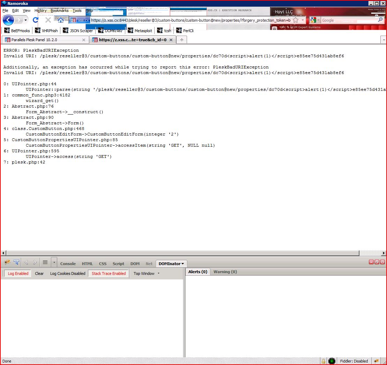The height and width of the screenshot is (365, 387).
Task: Open the File menu
Action: click(5, 10)
